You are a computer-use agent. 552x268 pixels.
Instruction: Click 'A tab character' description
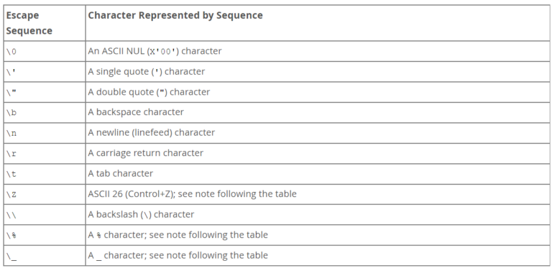(121, 173)
